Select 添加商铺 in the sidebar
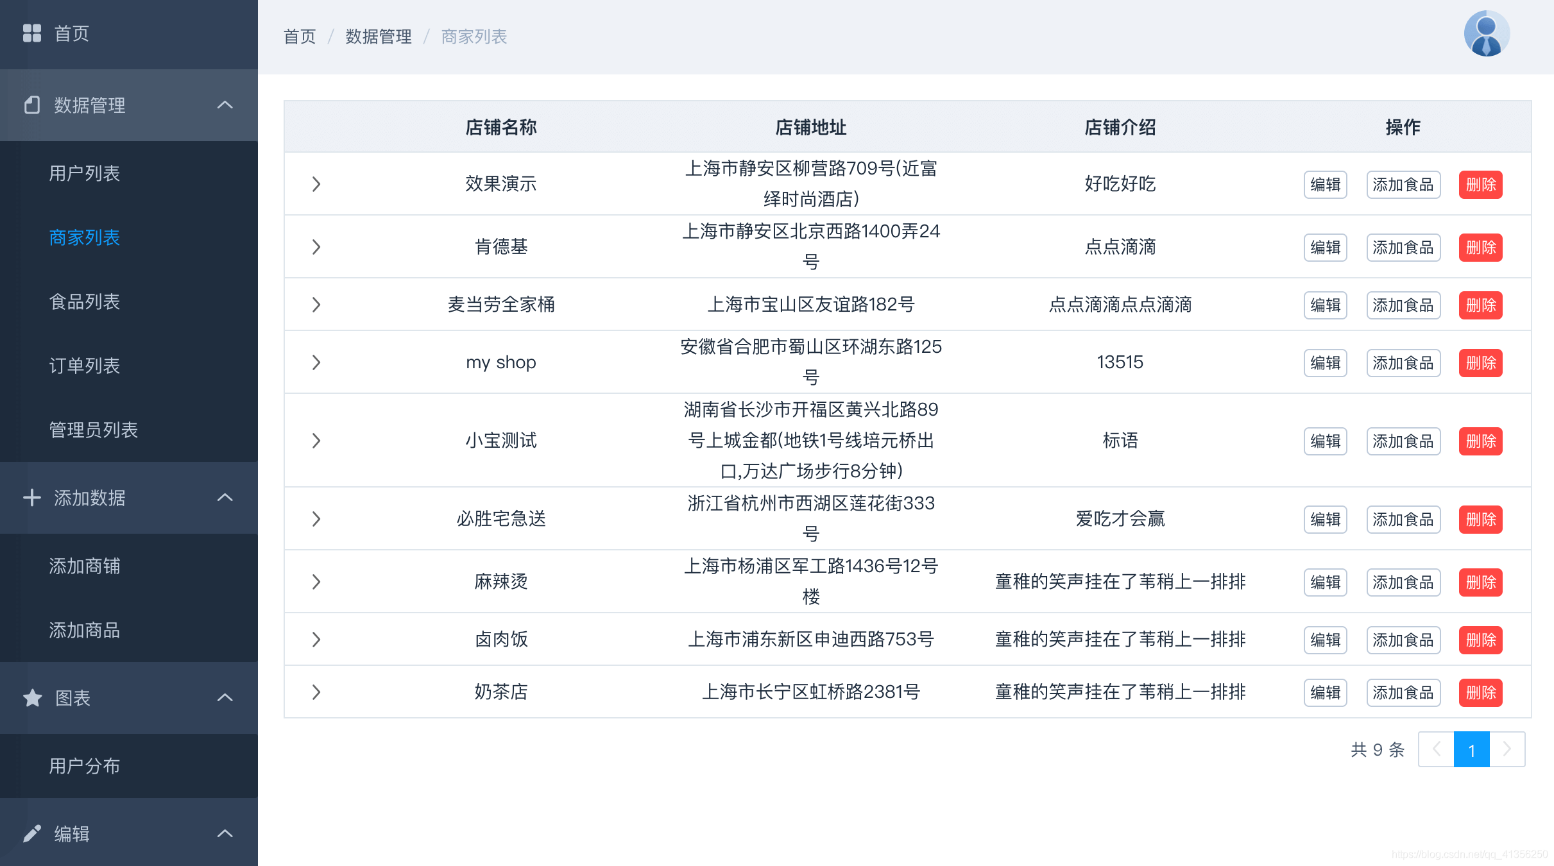 pyautogui.click(x=85, y=566)
